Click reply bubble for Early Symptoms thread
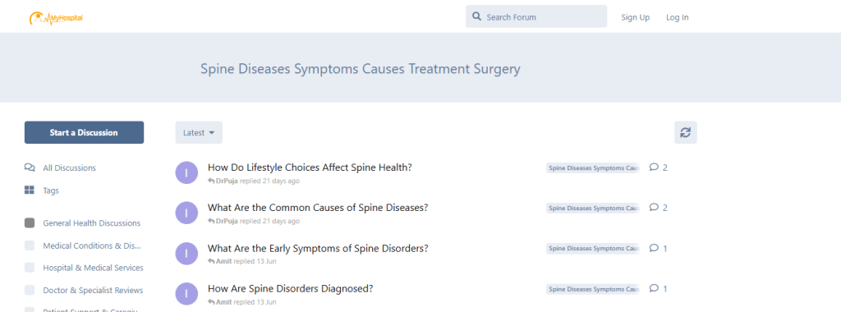This screenshot has height=312, width=841. click(x=654, y=248)
